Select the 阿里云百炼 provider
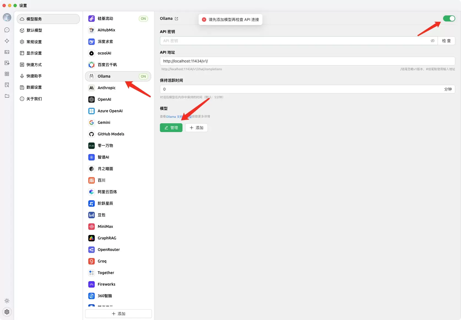The image size is (461, 320). click(118, 192)
